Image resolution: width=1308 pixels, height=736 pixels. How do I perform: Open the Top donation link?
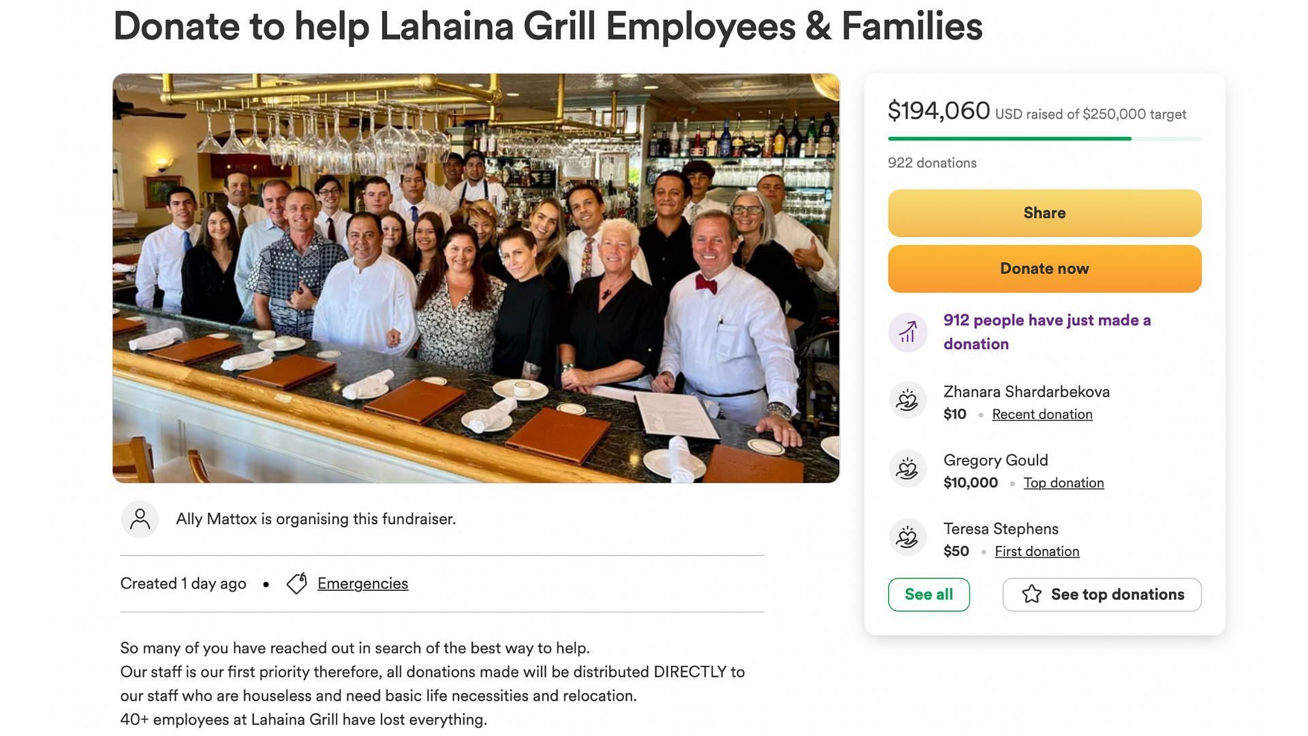tap(1063, 483)
